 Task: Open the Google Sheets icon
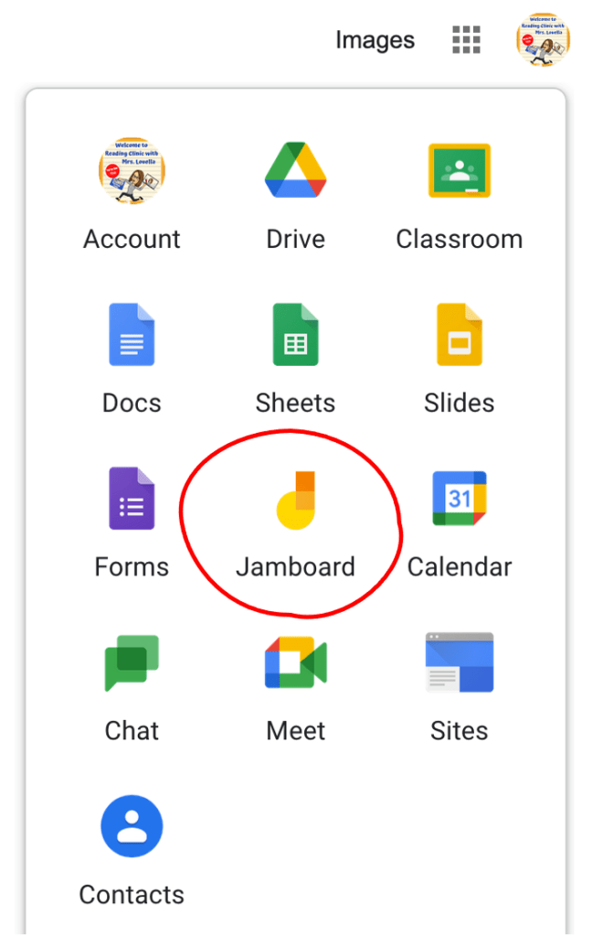tap(295, 335)
